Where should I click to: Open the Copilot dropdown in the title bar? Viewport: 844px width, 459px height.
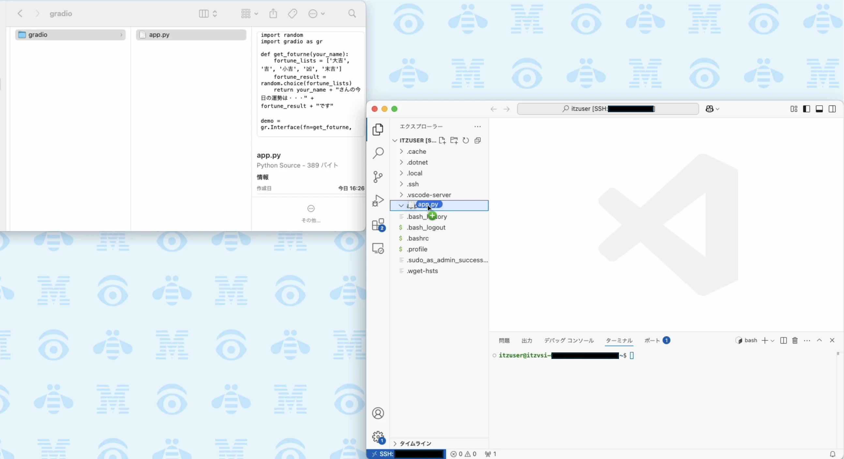tap(713, 109)
